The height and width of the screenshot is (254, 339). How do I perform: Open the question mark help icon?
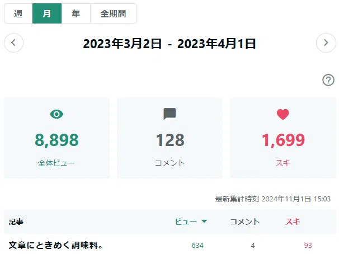coord(328,80)
